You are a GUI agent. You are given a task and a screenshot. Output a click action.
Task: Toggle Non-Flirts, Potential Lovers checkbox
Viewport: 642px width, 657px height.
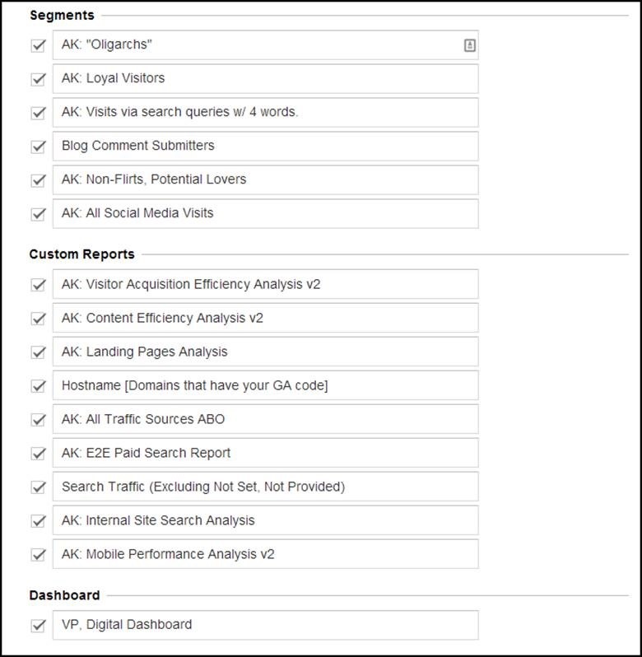point(38,180)
